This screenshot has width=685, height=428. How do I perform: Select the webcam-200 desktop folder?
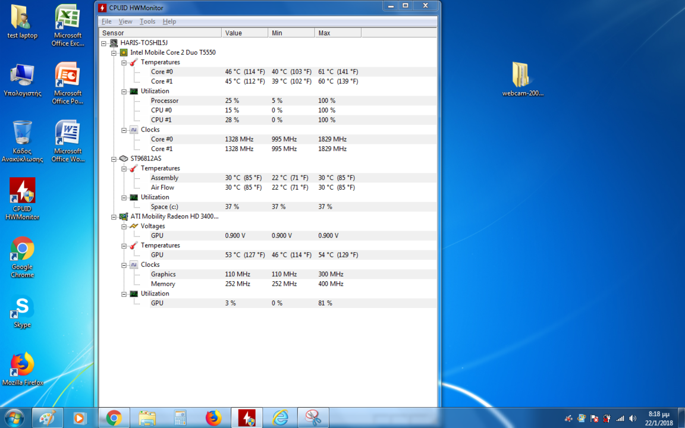coord(523,79)
